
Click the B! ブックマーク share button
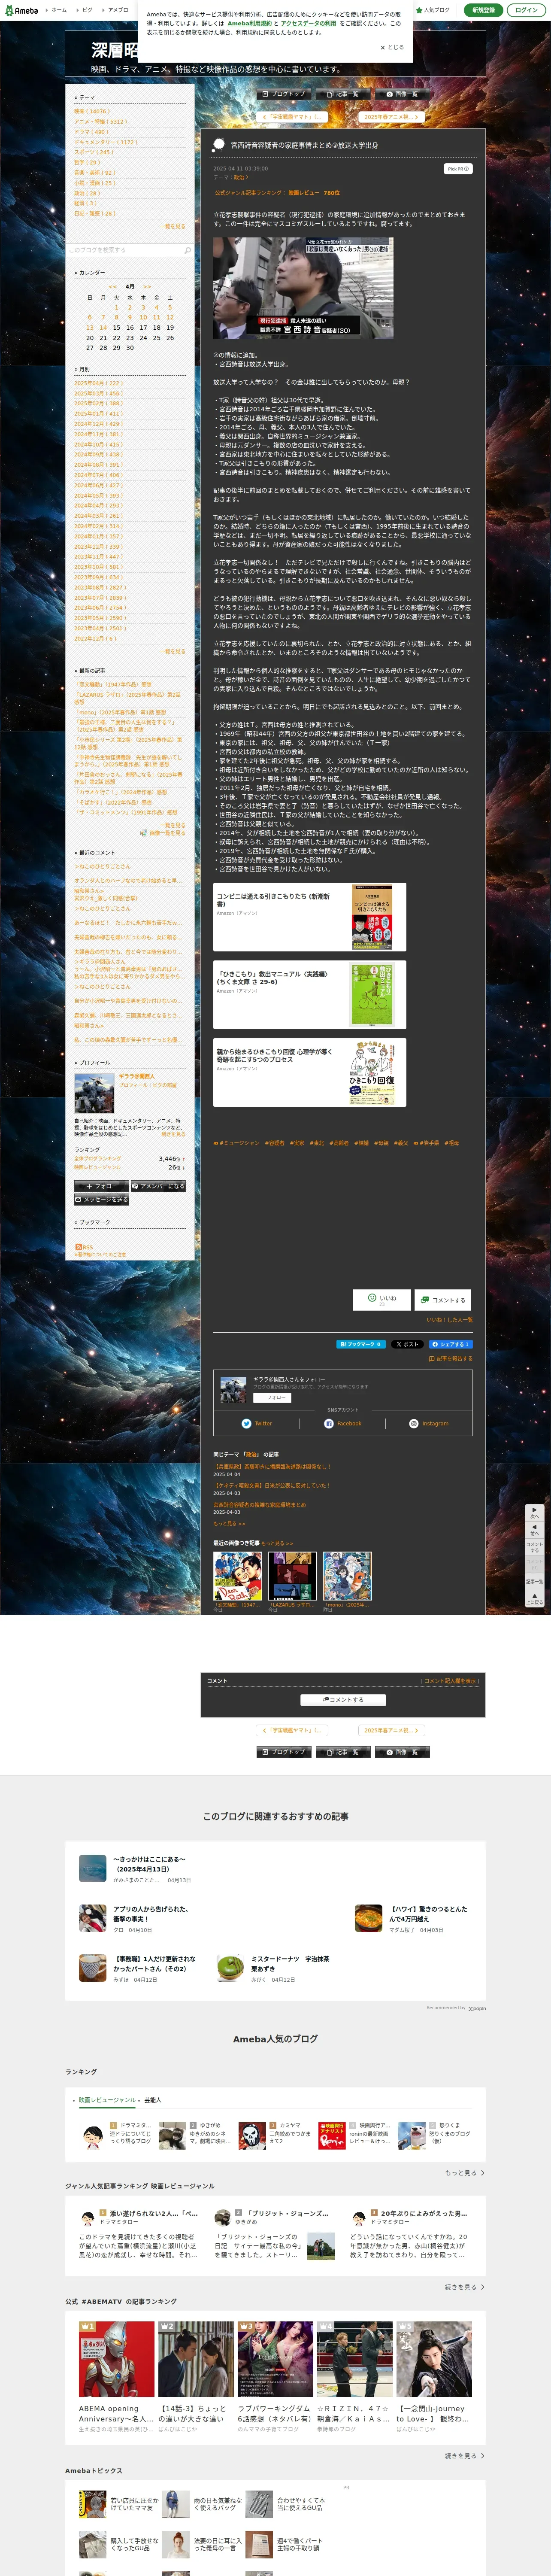click(360, 1344)
